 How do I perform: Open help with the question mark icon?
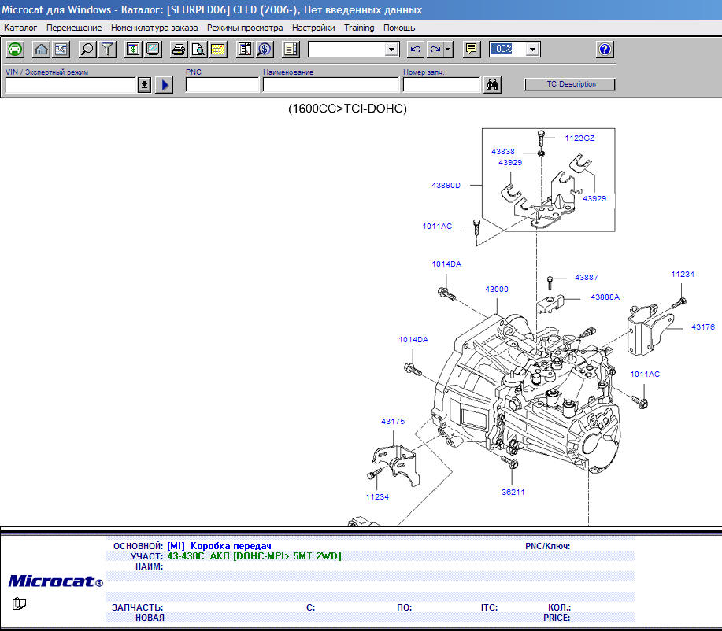[605, 50]
